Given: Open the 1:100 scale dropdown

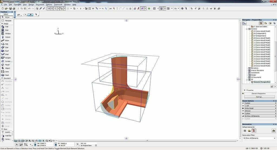Looking at the screenshot, I should 260,106.
